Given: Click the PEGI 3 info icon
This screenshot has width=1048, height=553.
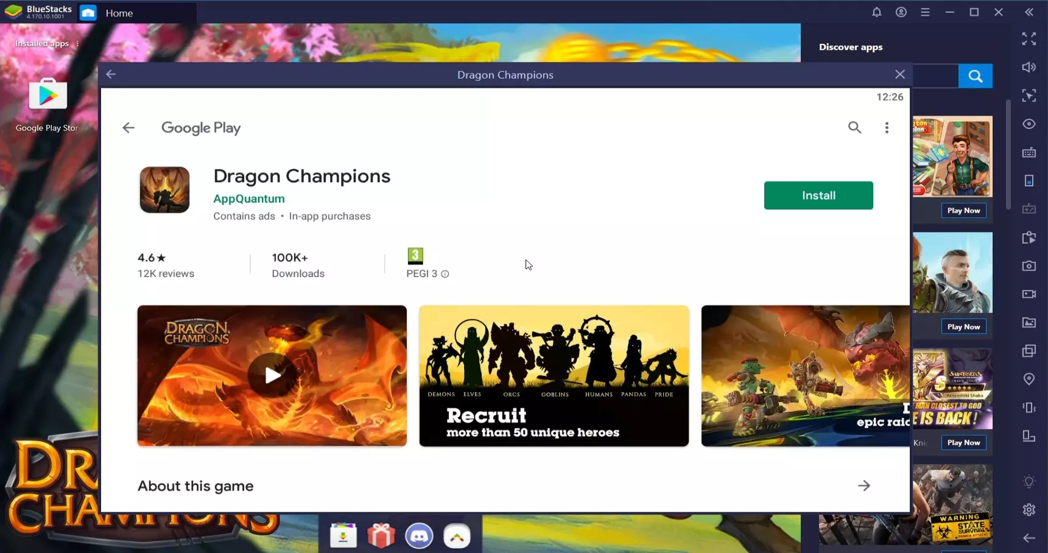Looking at the screenshot, I should tap(445, 274).
